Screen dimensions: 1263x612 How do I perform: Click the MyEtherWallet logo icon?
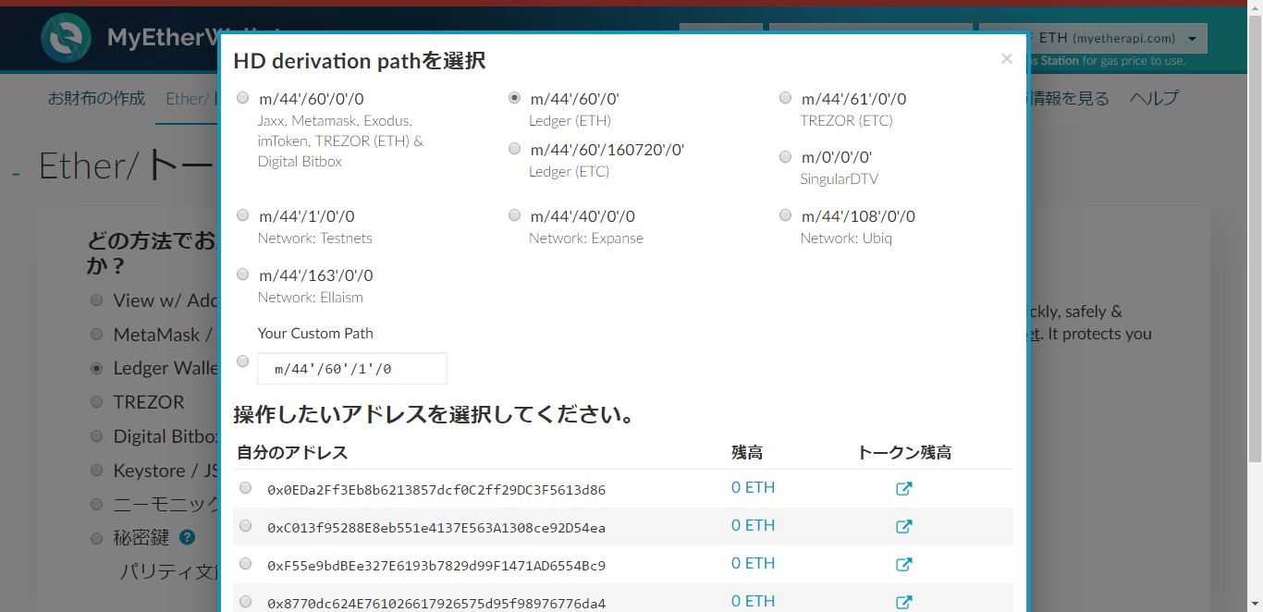pyautogui.click(x=66, y=38)
